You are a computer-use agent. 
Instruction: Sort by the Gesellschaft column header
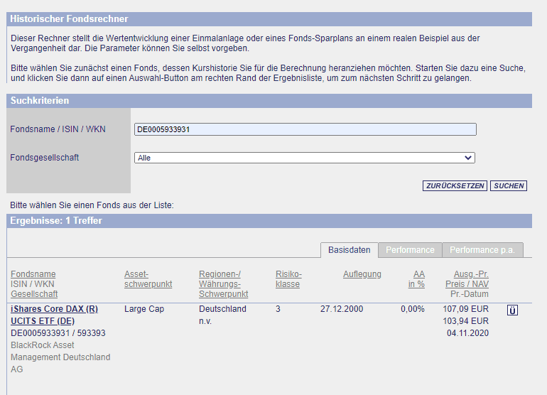pyautogui.click(x=34, y=294)
